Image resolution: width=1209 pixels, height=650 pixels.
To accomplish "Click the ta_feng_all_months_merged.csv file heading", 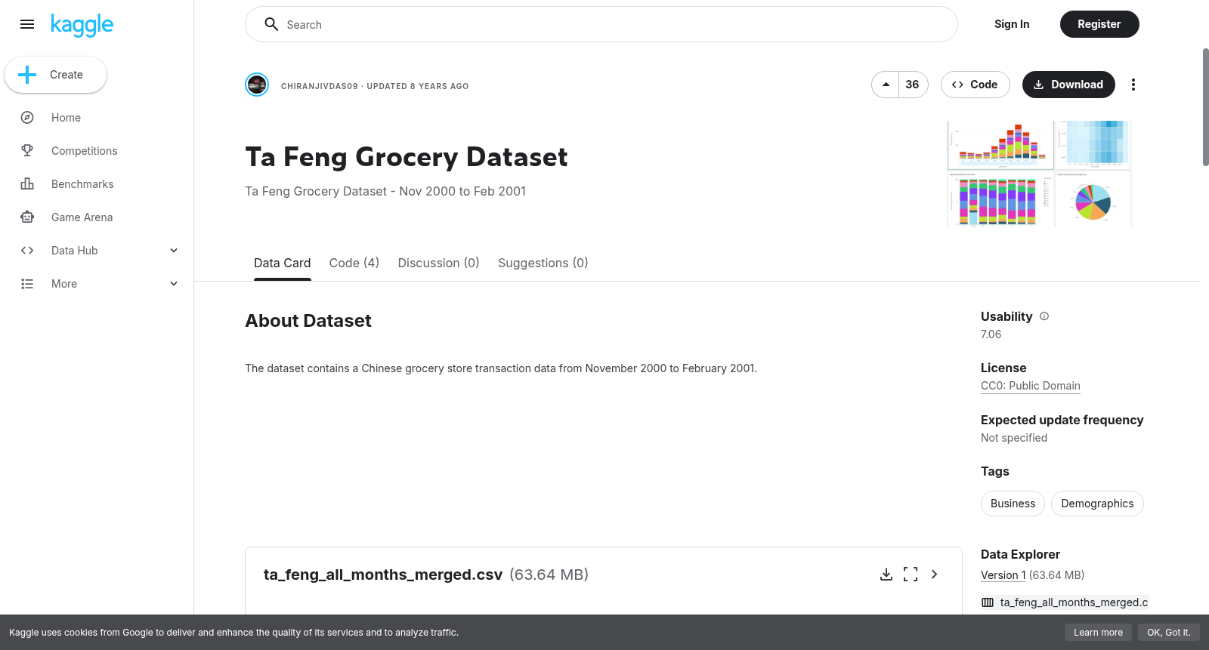I will pos(383,575).
